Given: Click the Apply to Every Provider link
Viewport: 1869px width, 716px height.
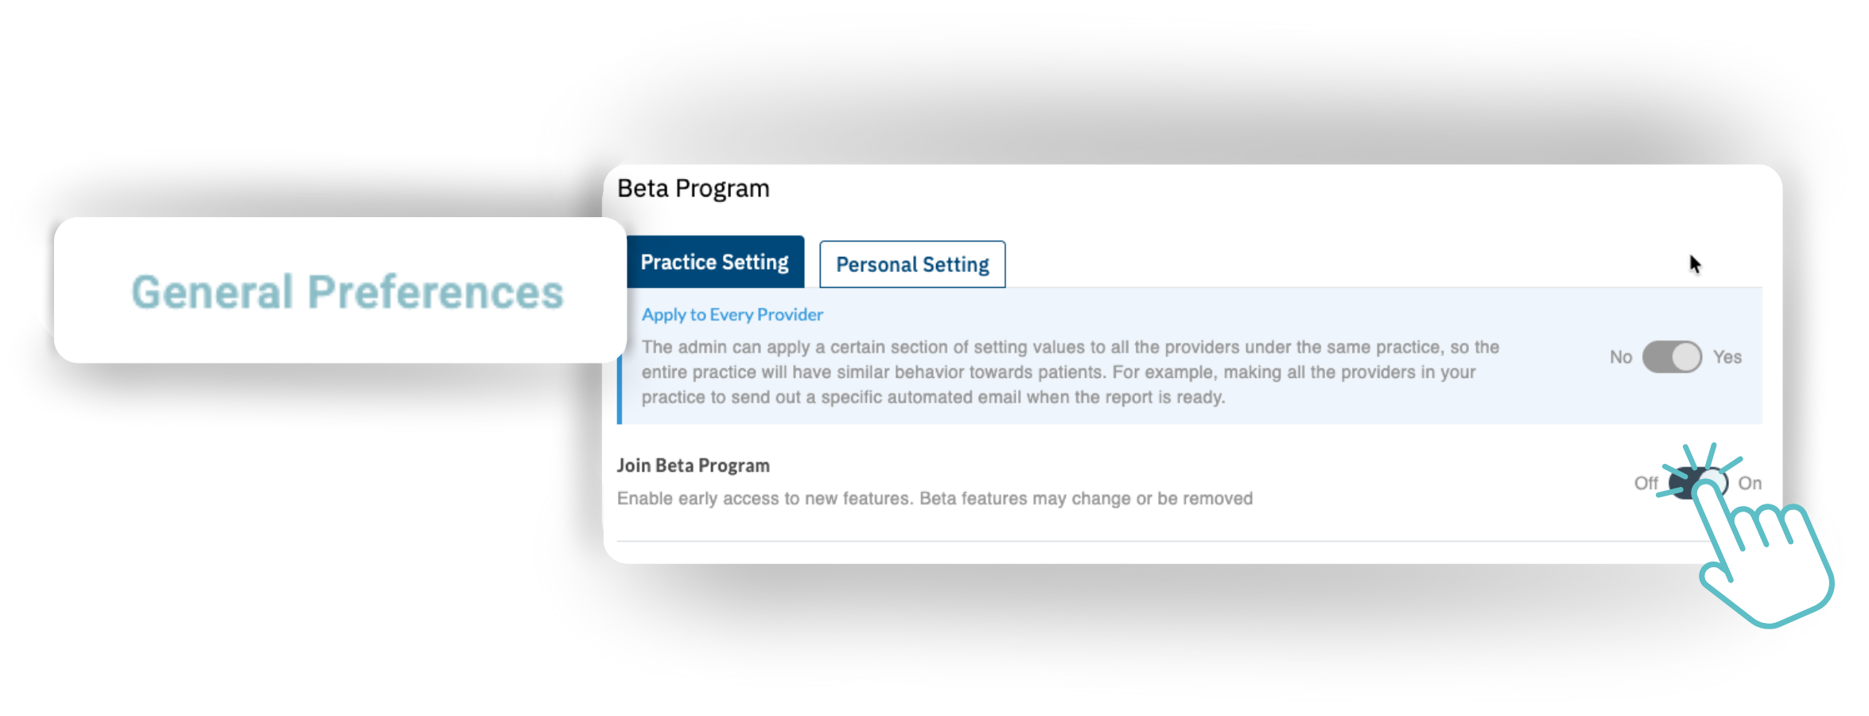Looking at the screenshot, I should coord(732,314).
